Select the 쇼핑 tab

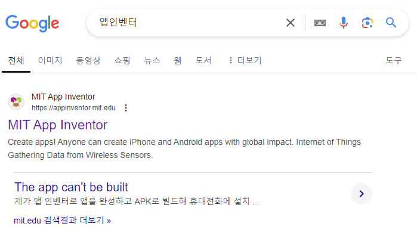pos(122,60)
